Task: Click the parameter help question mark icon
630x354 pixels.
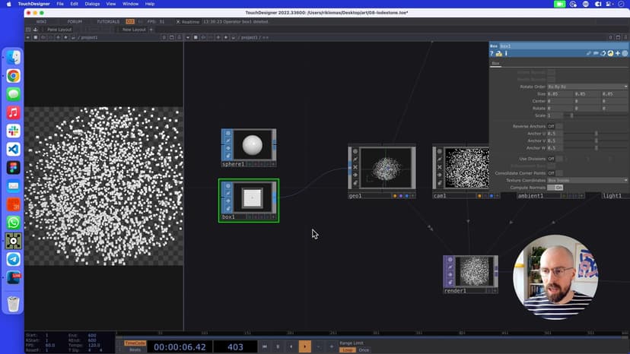Action: 492,54
